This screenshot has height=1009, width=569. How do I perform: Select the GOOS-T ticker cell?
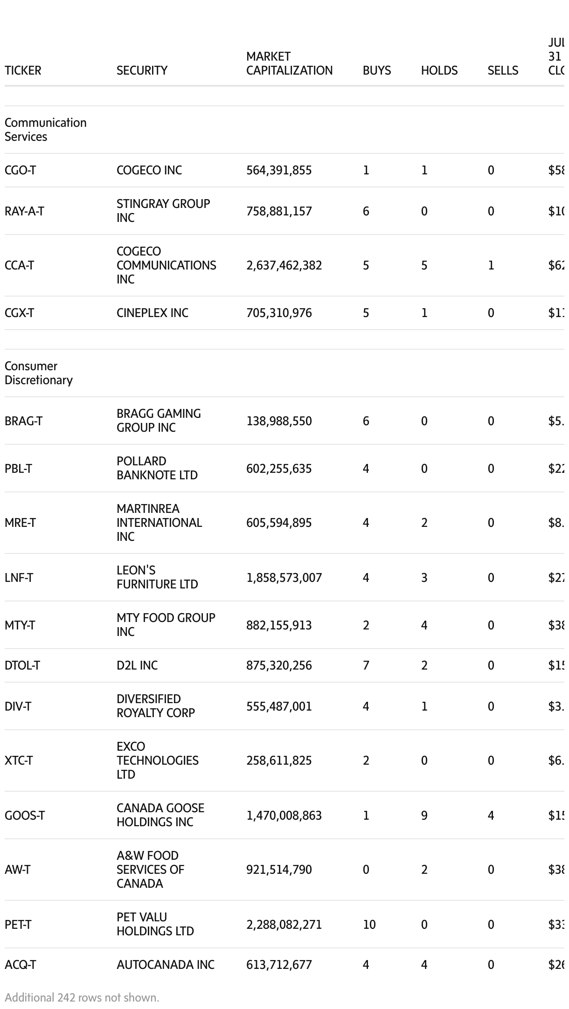pos(25,815)
